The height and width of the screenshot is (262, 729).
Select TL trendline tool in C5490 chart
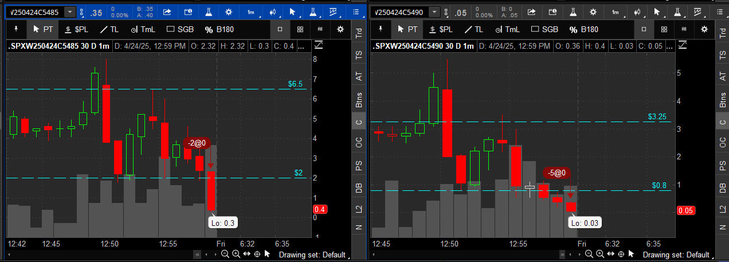474,29
